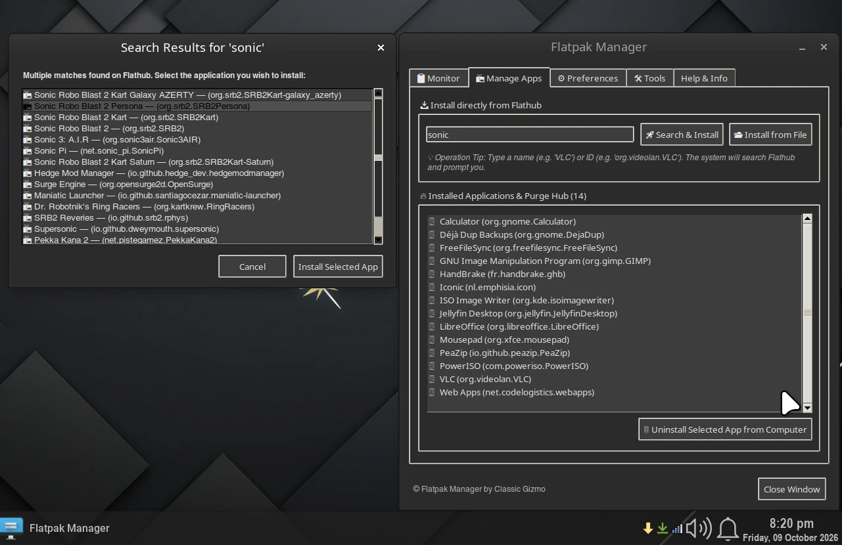Open the Tools tab
This screenshot has width=842, height=545.
pyautogui.click(x=649, y=78)
